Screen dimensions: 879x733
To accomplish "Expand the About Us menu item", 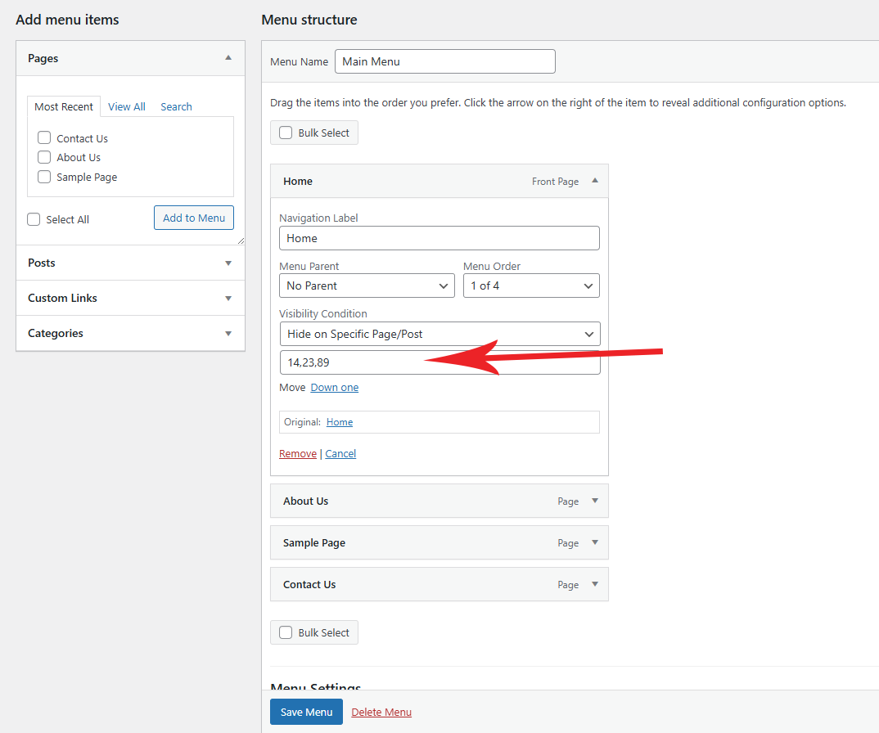I will tap(595, 501).
